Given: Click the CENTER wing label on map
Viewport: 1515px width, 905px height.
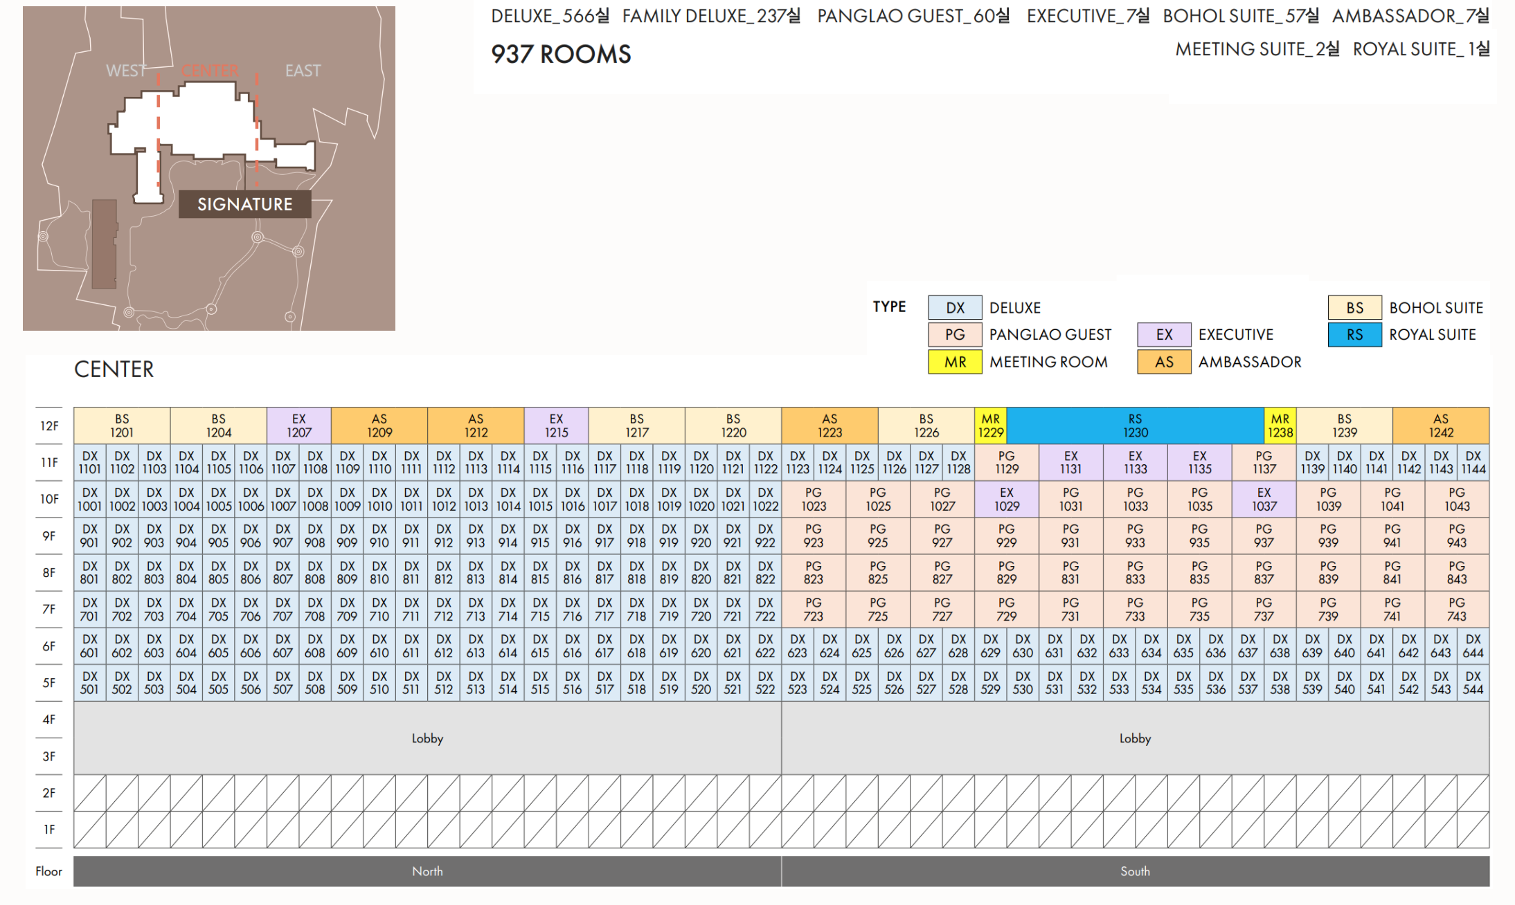Looking at the screenshot, I should [x=210, y=71].
